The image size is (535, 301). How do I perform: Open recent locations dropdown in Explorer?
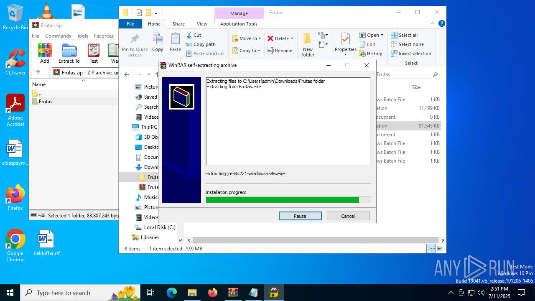[x=149, y=74]
